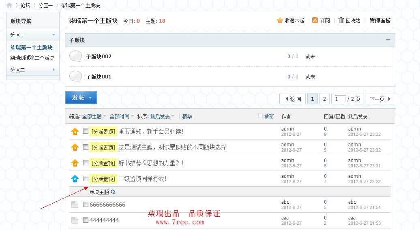Check the box for thread 444444444
The image size is (420, 230).
(86, 220)
